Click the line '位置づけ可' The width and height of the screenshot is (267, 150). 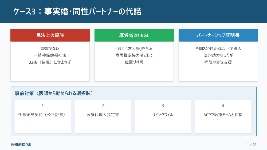[134, 62]
